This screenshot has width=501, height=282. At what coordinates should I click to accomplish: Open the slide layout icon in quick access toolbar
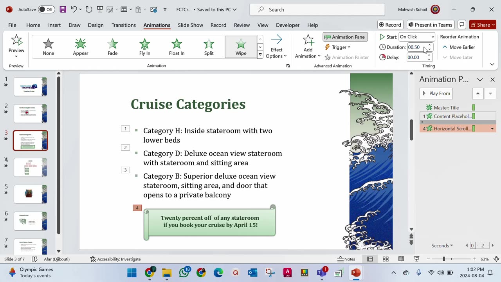click(124, 9)
